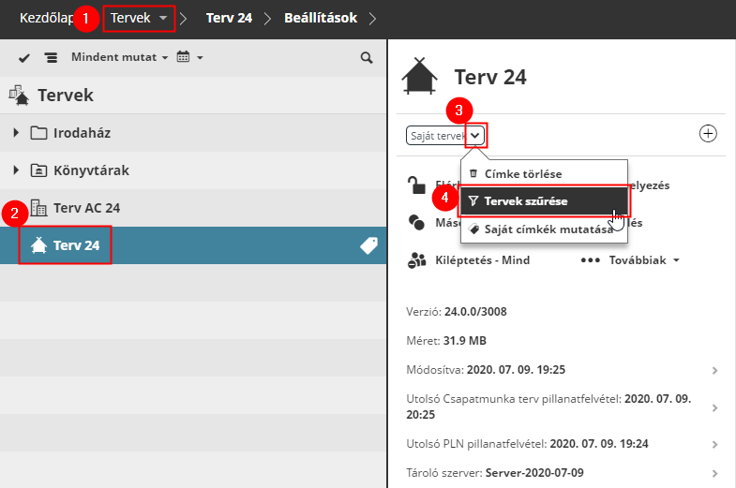This screenshot has width=736, height=488.
Task: Click the Saját tervek tag label
Action: [437, 136]
